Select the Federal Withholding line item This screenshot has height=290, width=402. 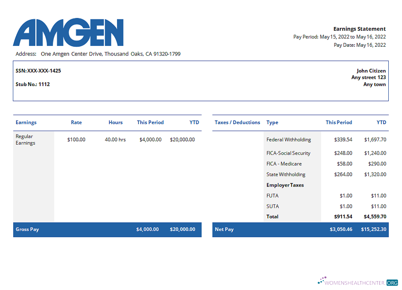[x=288, y=139]
